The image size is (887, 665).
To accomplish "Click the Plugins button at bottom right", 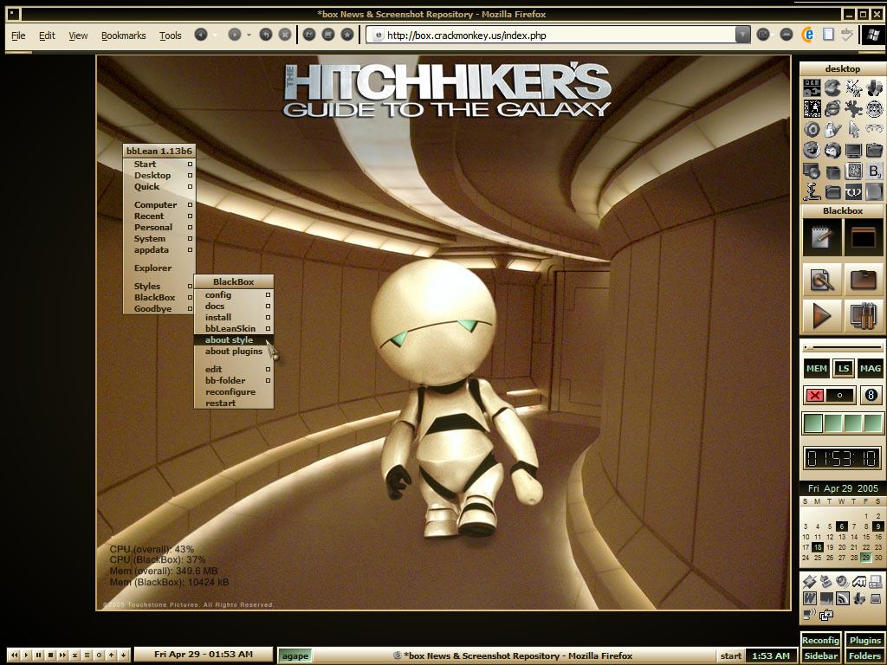I will (865, 640).
